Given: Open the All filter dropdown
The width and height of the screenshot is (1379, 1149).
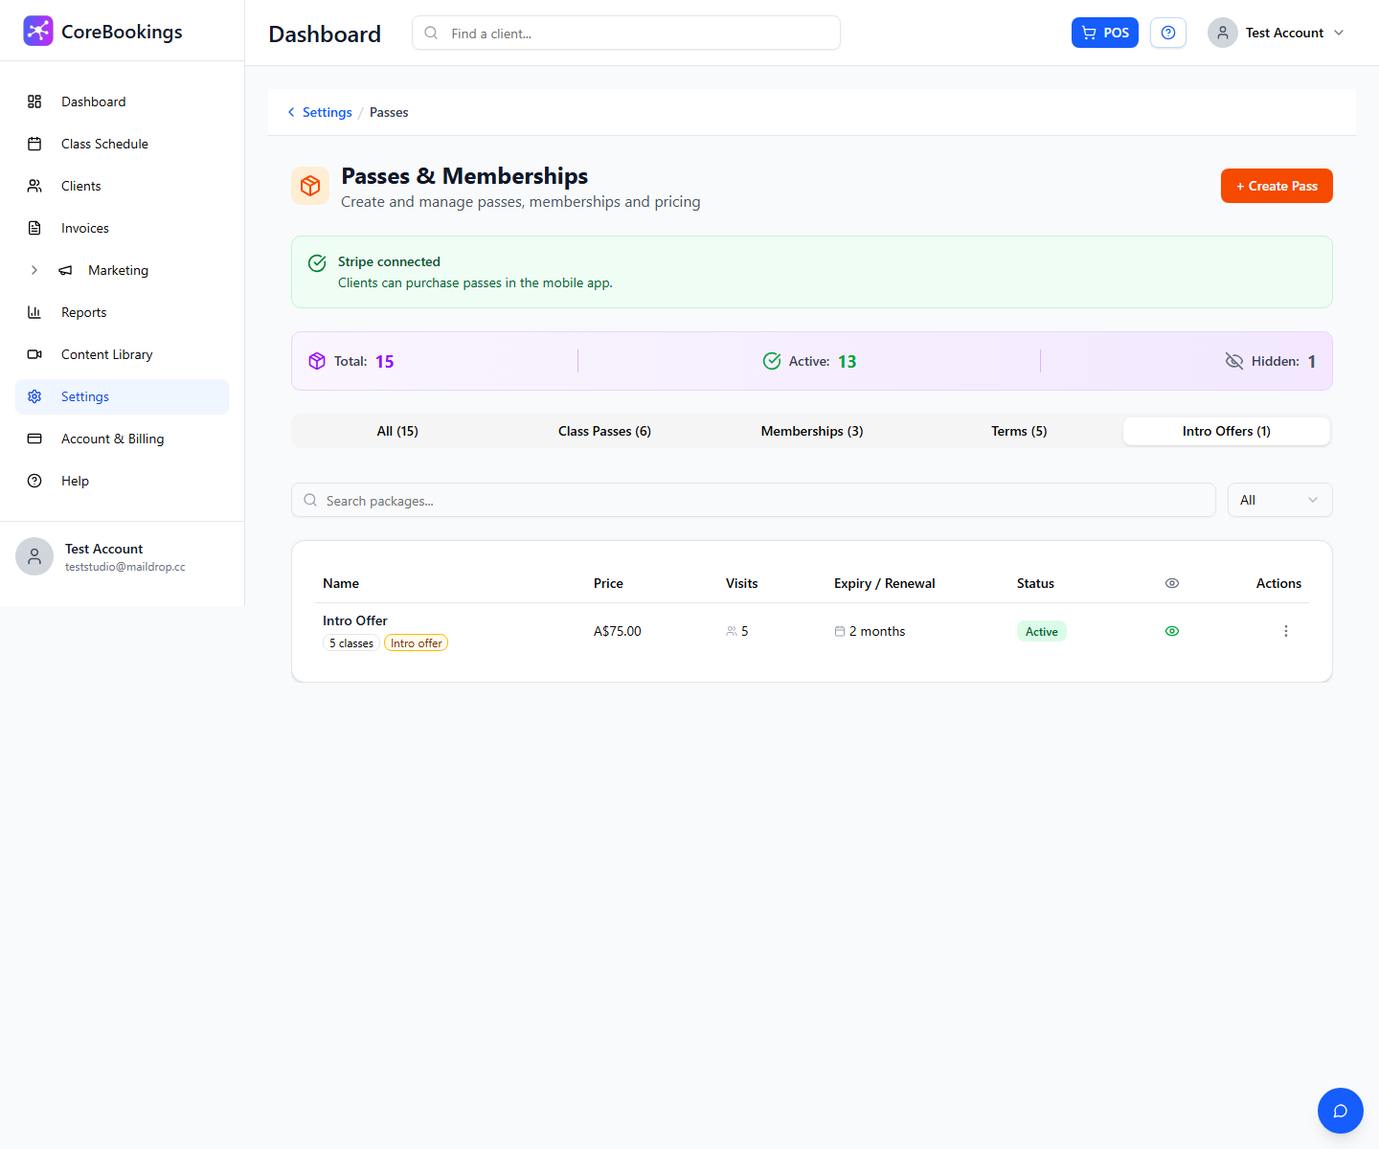Looking at the screenshot, I should point(1279,500).
